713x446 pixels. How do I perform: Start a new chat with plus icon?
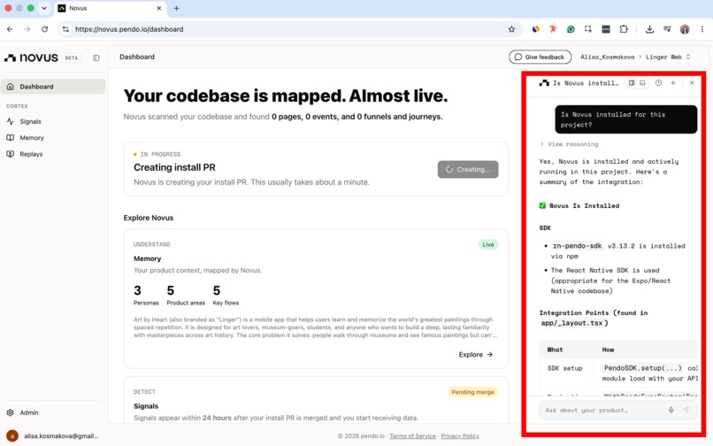coord(673,83)
